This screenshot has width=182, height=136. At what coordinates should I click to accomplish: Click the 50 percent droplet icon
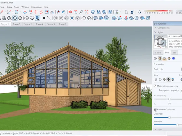pyautogui.click(x=4, y=18)
